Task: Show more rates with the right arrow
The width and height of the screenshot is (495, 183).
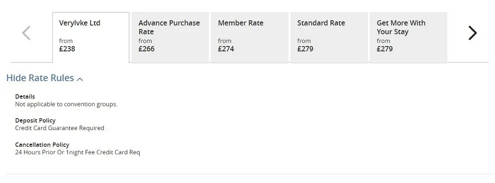Action: pyautogui.click(x=472, y=33)
